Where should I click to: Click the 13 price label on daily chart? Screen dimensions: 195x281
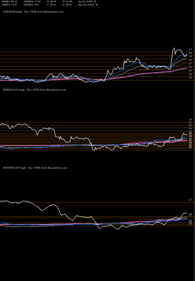[x=190, y=78]
